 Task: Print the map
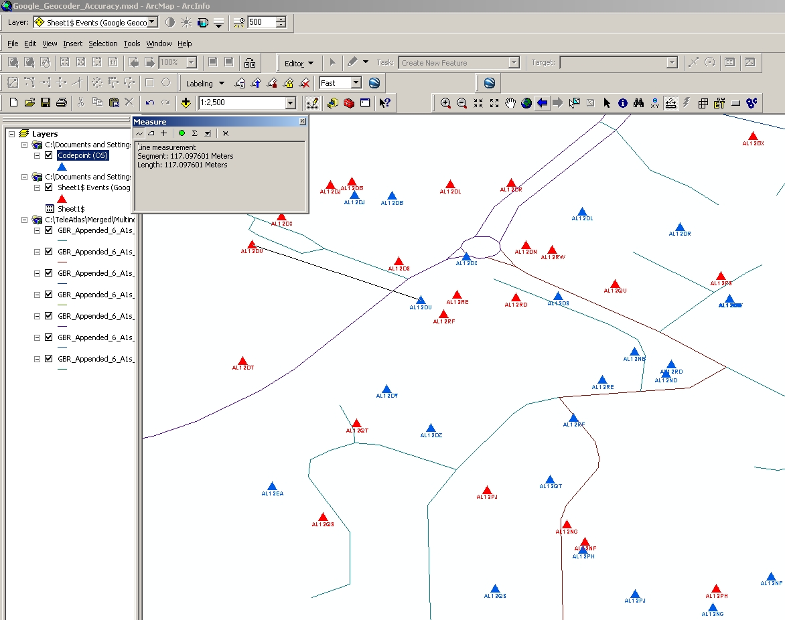click(62, 102)
